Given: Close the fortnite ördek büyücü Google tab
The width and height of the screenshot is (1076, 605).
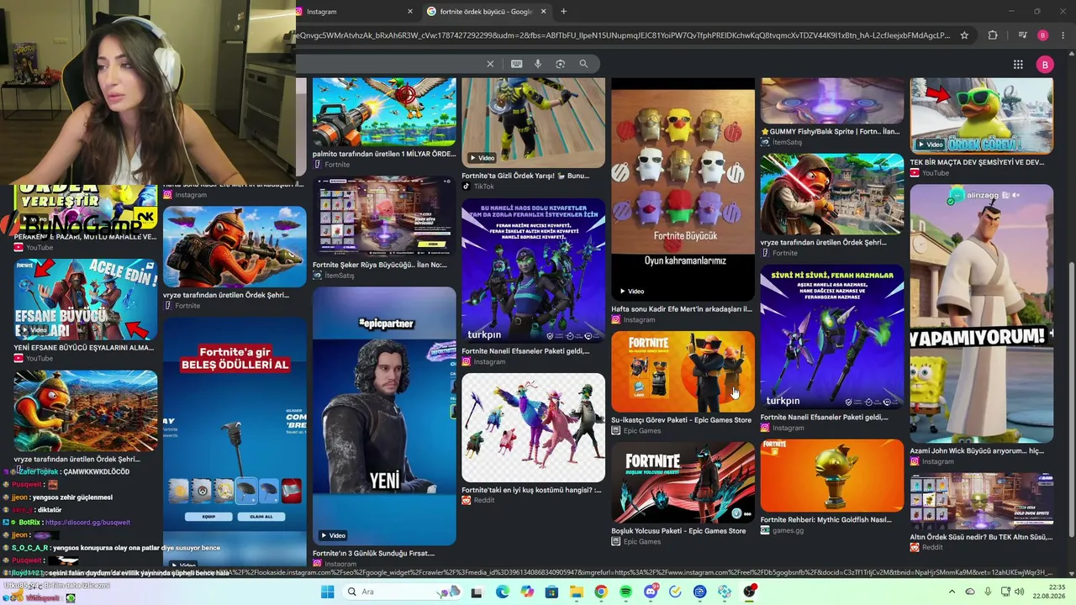Looking at the screenshot, I should [543, 12].
